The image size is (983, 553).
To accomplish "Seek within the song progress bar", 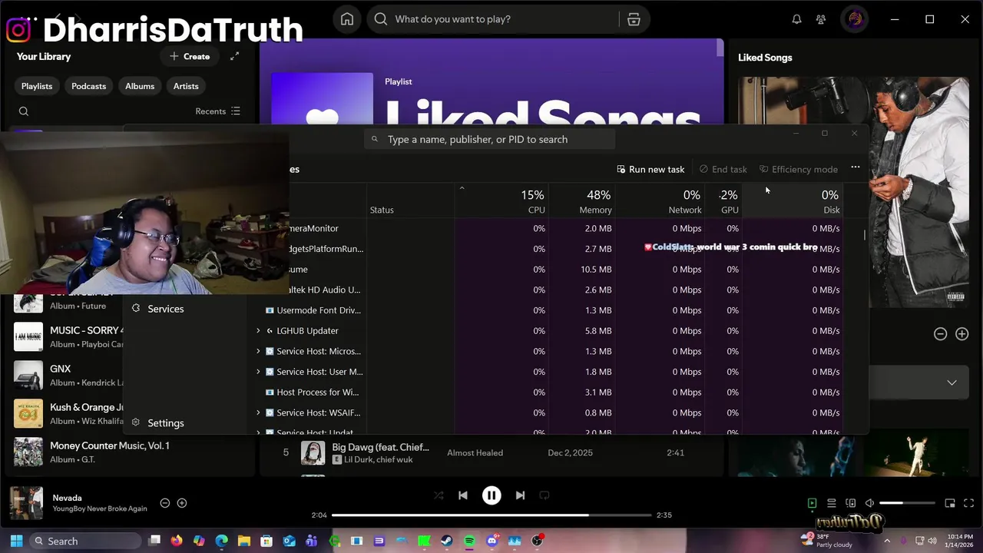I will 491,515.
